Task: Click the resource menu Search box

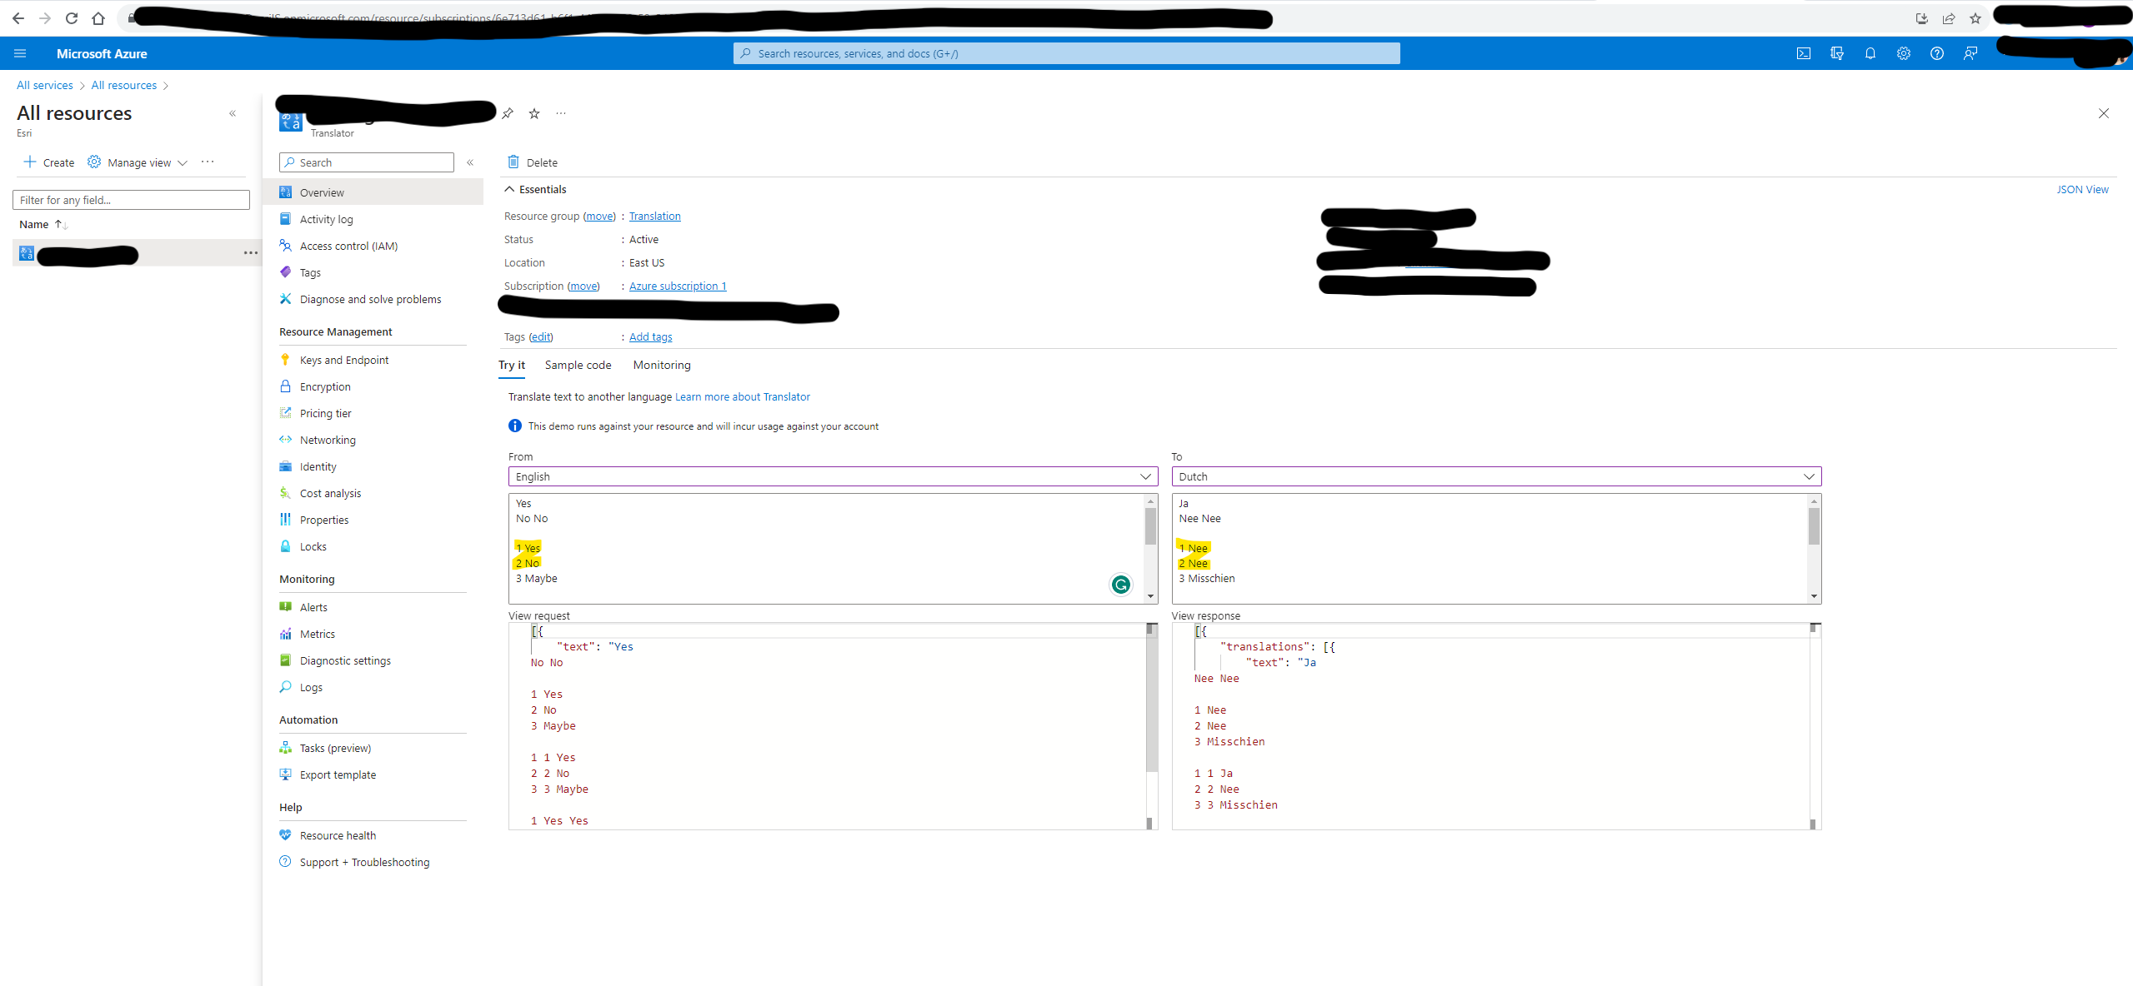Action: 367,162
